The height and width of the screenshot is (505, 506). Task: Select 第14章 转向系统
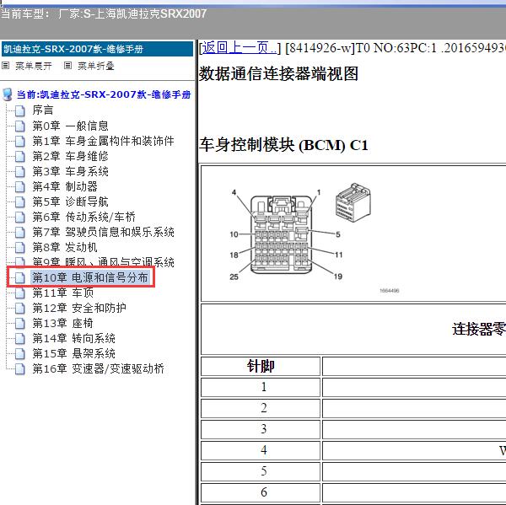coord(73,338)
